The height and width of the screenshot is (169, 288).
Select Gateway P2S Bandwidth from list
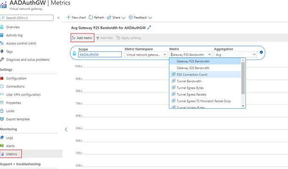point(205,61)
